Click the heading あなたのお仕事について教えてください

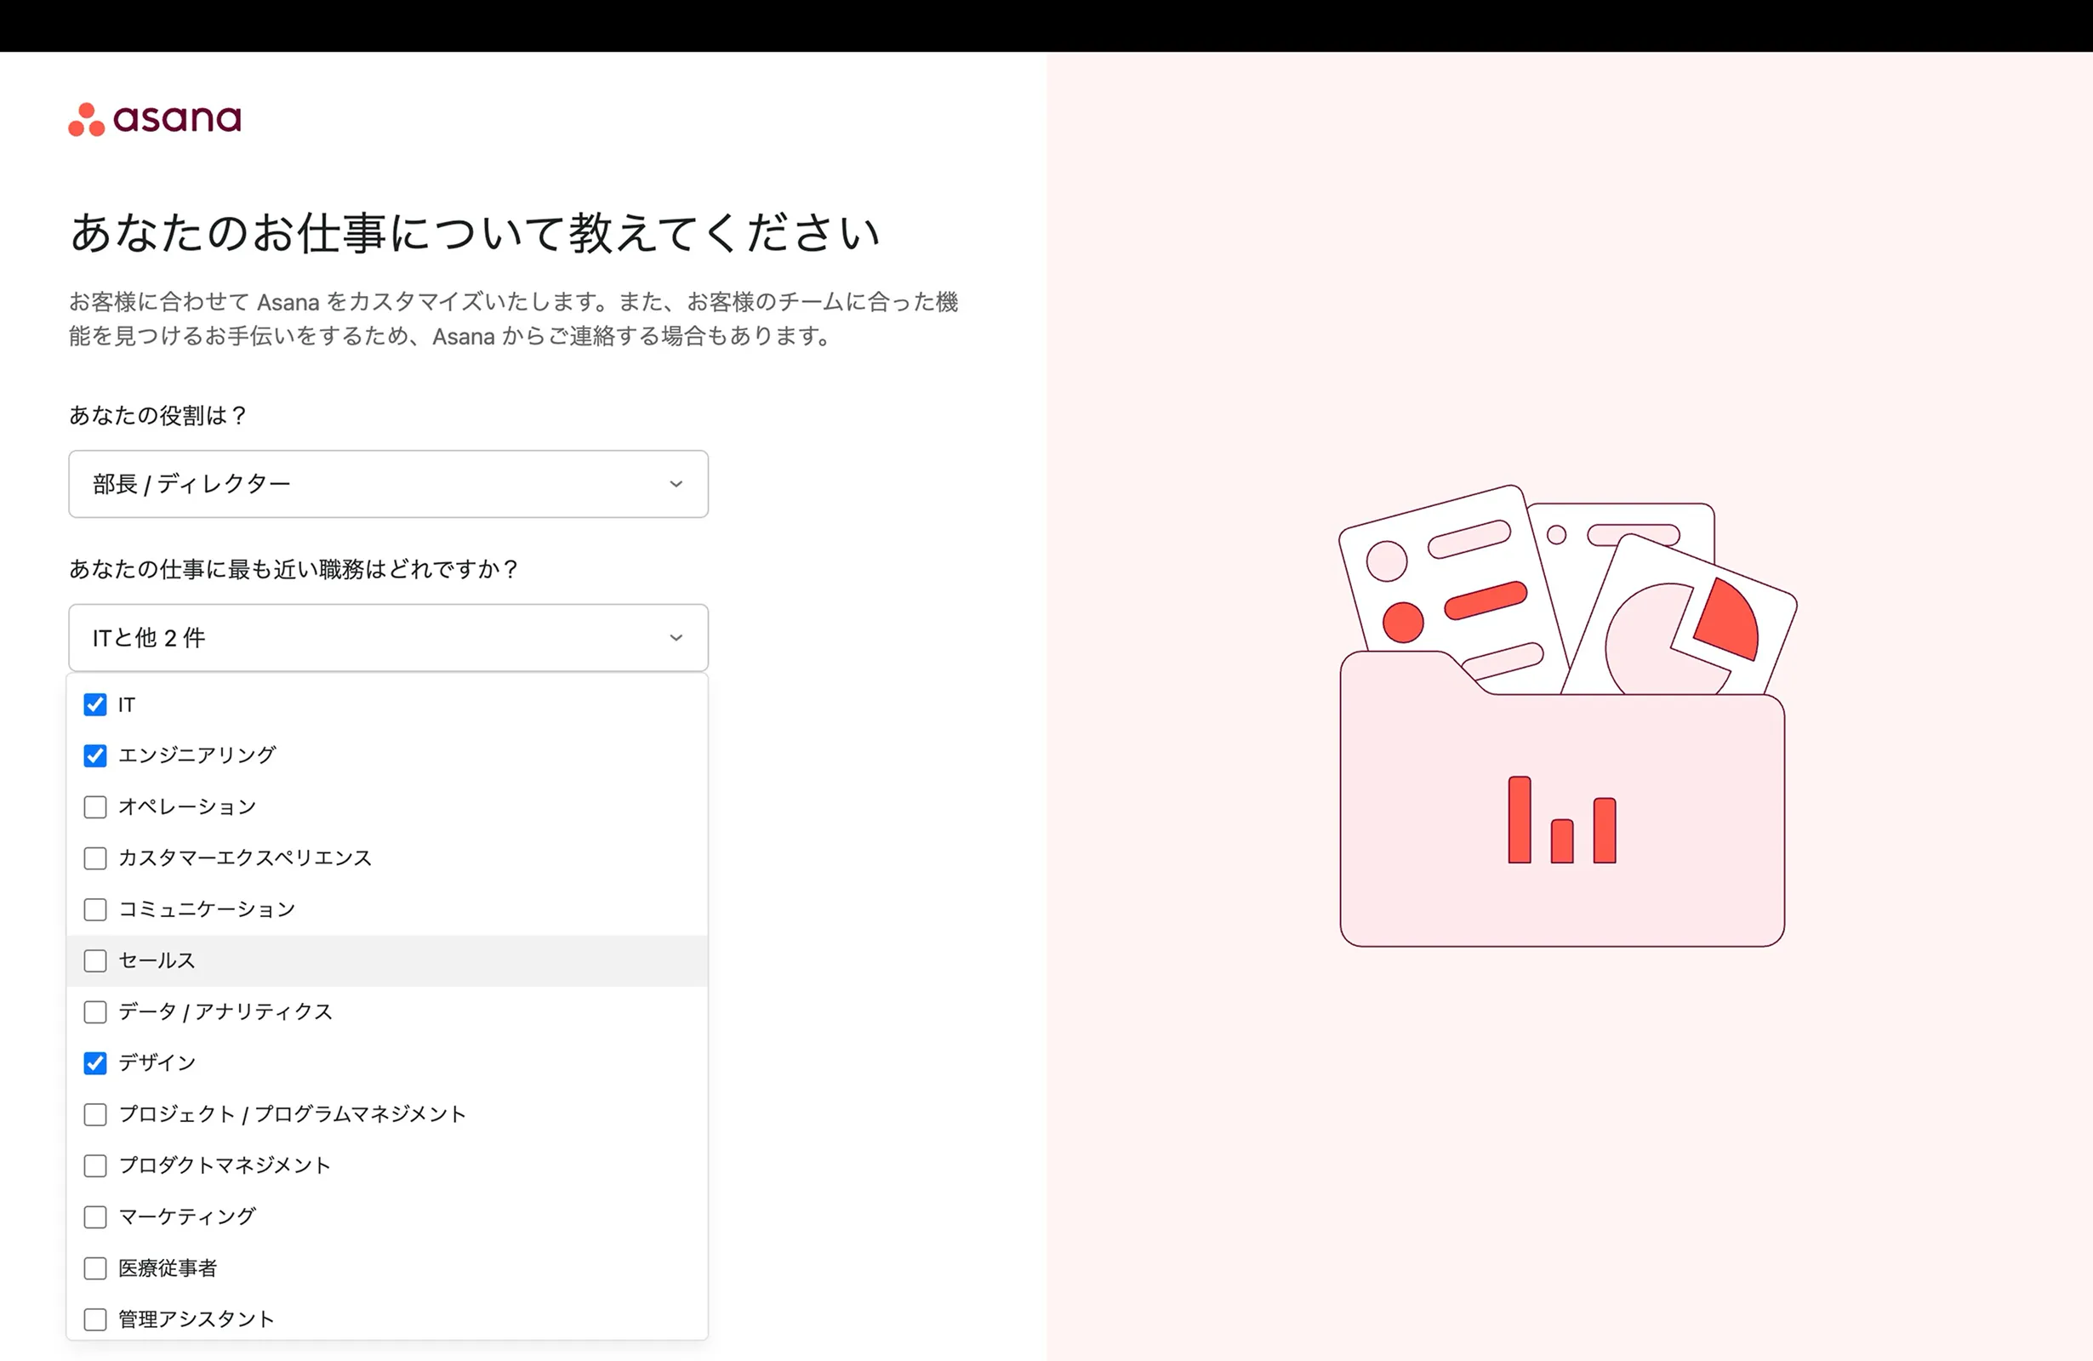[x=475, y=233]
